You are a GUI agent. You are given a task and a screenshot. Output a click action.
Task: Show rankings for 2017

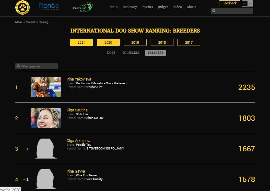[x=189, y=42]
